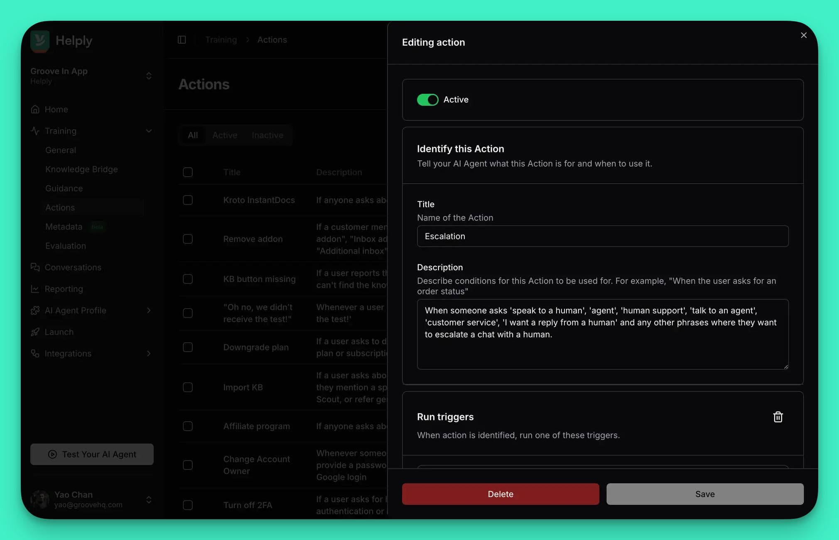Expand the Integrations sidebar item
Screen dimensions: 839x540
pos(149,354)
